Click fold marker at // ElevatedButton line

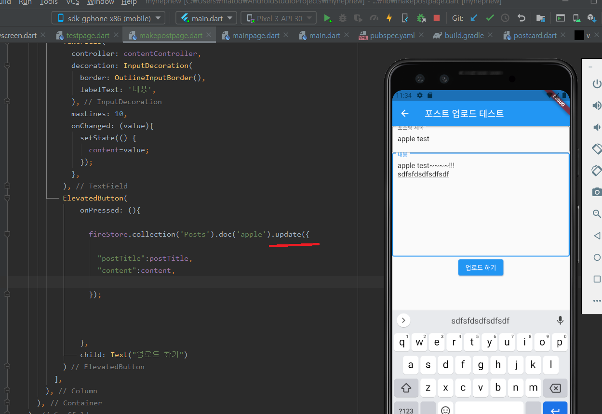click(x=7, y=367)
